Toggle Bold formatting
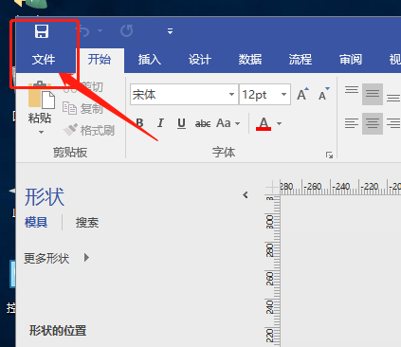Viewport: 401px width, 347px height. (x=139, y=123)
